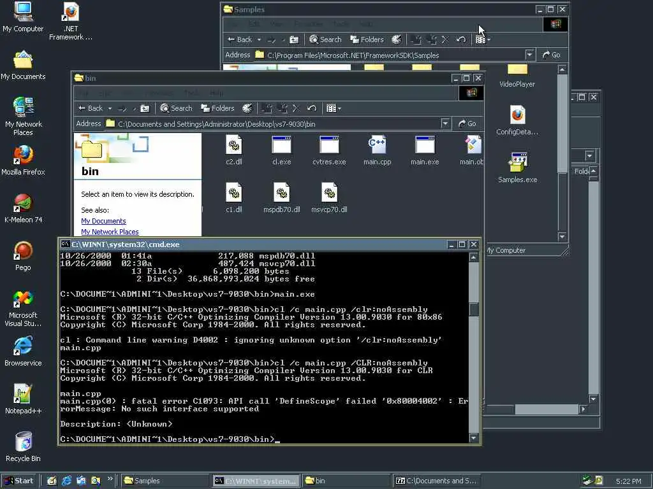Switch to Samples taskbar button
This screenshot has width=653, height=489.
(x=166, y=481)
